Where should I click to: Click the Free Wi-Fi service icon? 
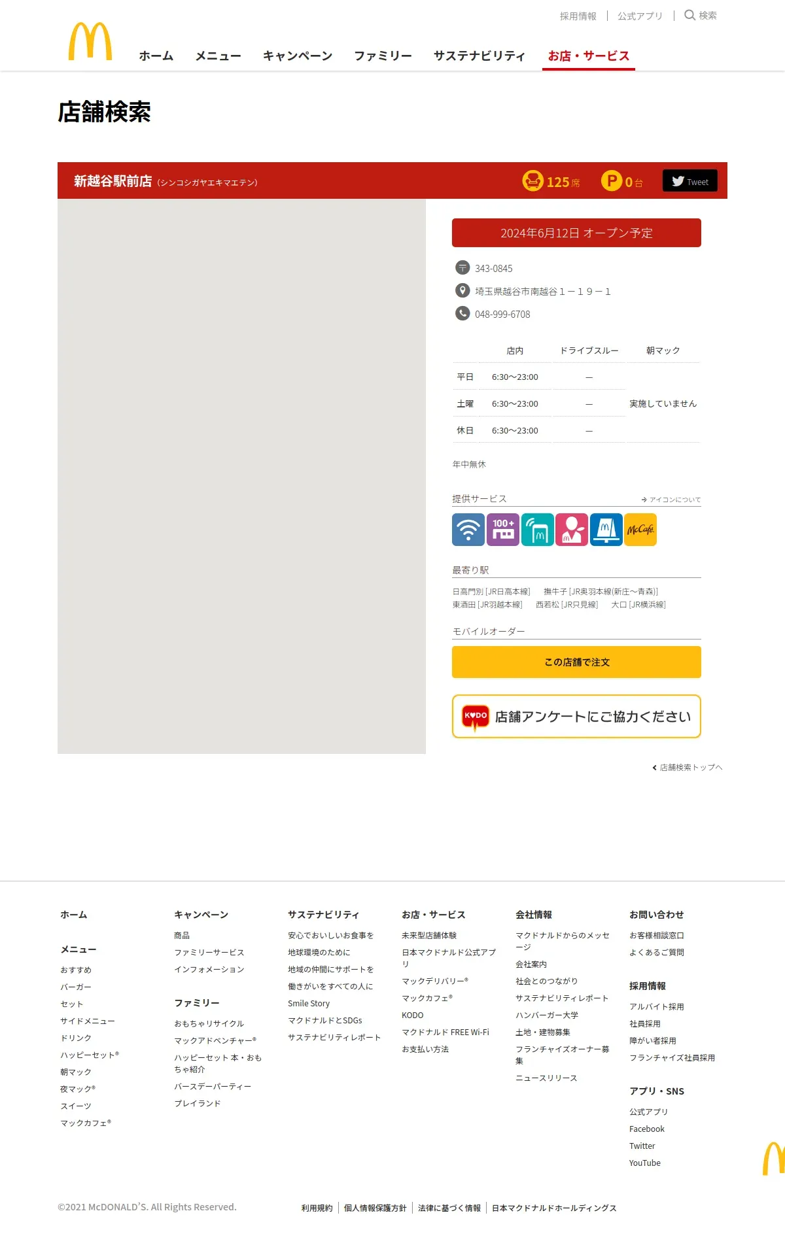tap(468, 530)
